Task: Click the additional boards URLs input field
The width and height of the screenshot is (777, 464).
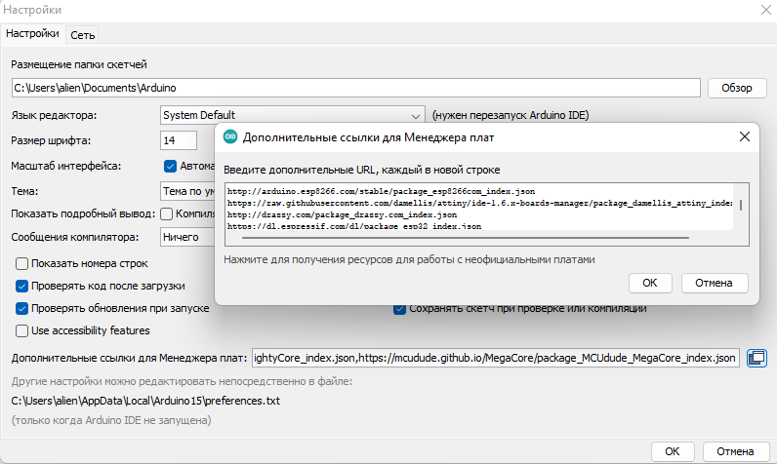Action: click(496, 358)
